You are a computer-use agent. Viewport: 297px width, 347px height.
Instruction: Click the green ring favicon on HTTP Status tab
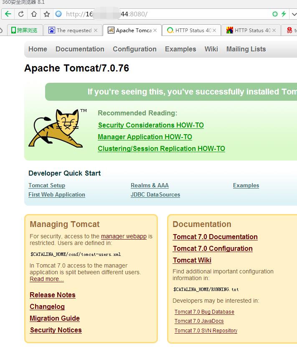(x=170, y=30)
